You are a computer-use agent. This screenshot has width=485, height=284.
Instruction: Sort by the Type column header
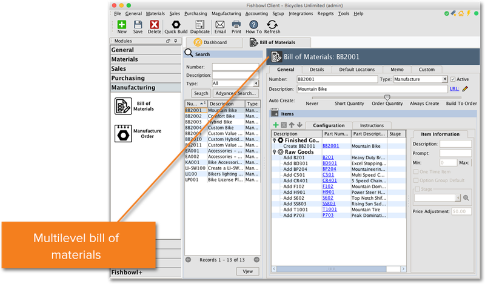point(252,104)
